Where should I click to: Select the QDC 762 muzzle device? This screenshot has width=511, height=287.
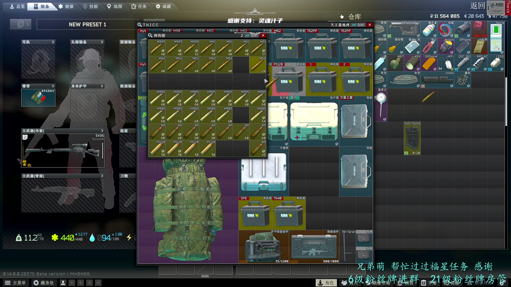[x=462, y=63]
